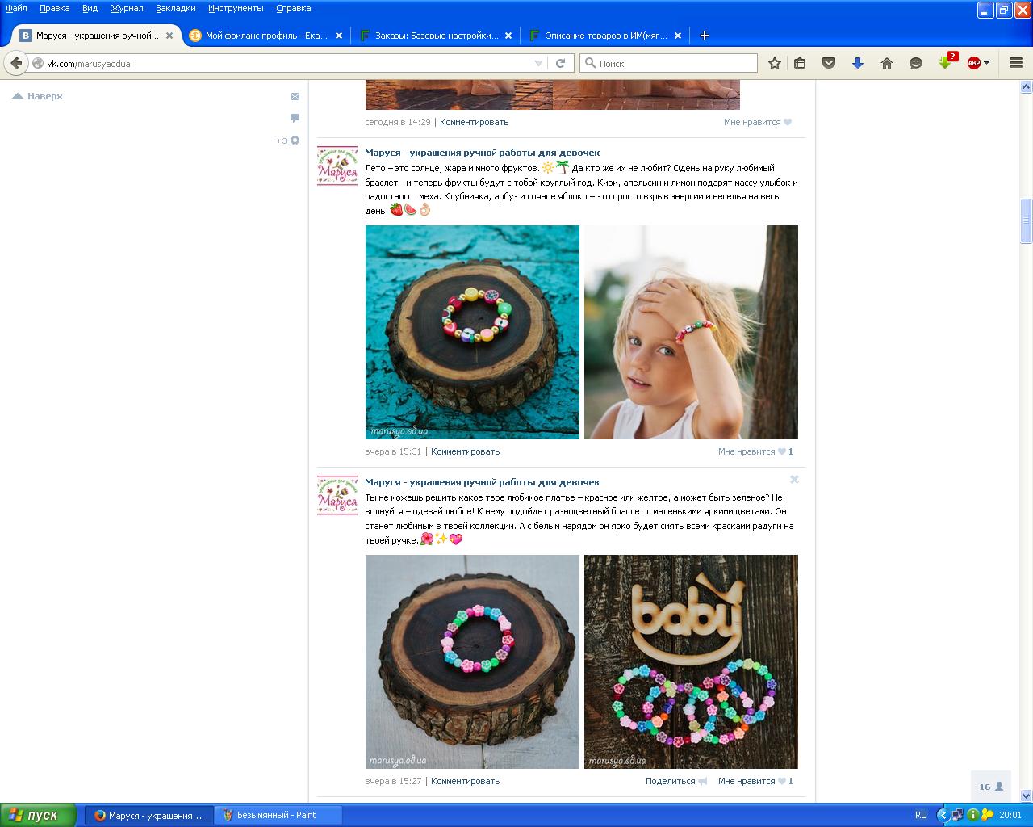Click the speech bubble icon in sidebar
Image resolution: width=1033 pixels, height=827 pixels.
tap(295, 118)
